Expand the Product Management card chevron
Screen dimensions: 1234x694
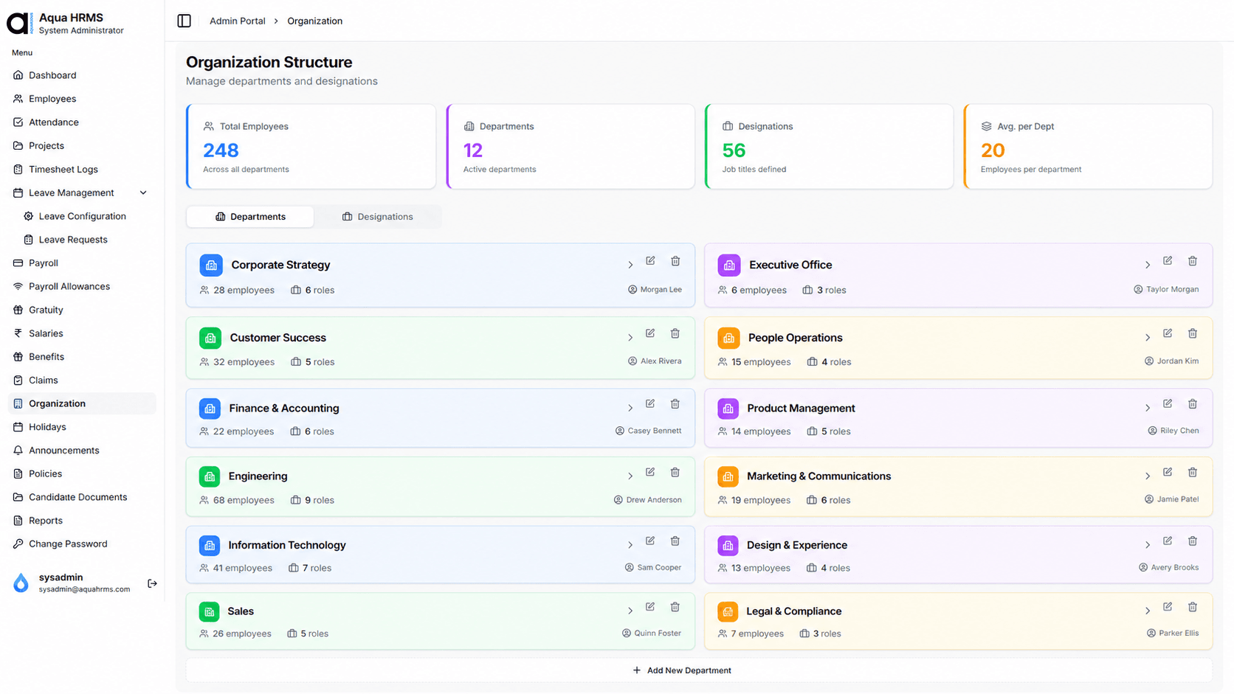pos(1148,408)
